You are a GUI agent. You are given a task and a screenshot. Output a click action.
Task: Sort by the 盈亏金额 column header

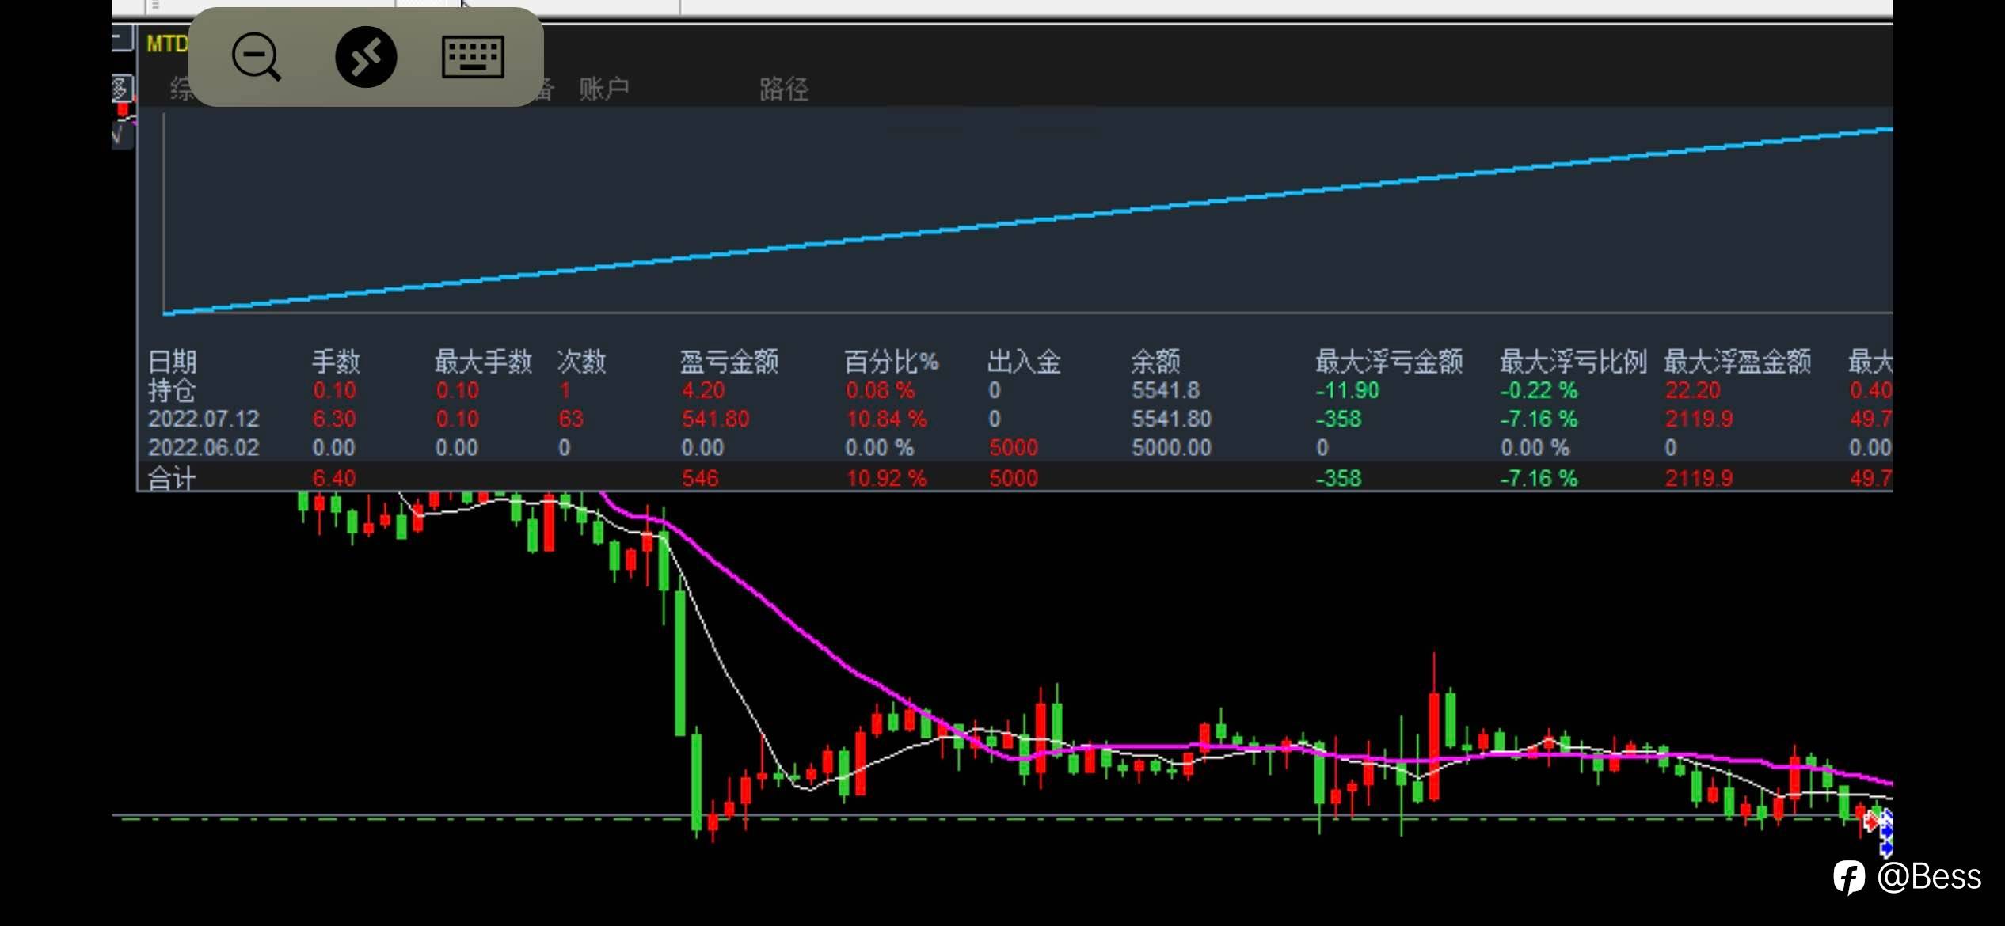click(x=729, y=362)
